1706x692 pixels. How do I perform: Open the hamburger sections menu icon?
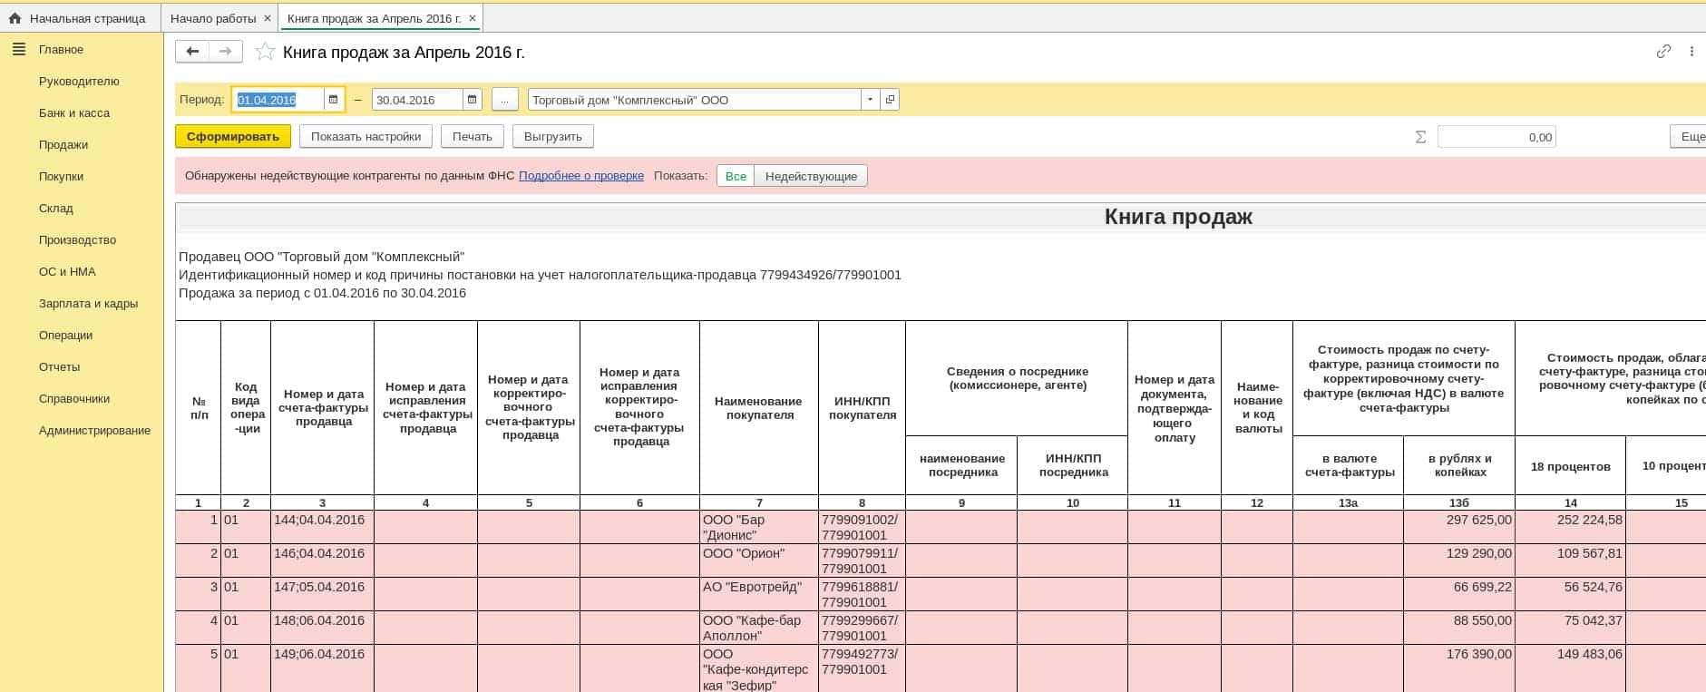(19, 49)
